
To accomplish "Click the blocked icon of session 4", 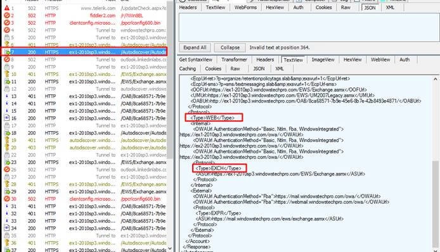I will coord(7,30).
